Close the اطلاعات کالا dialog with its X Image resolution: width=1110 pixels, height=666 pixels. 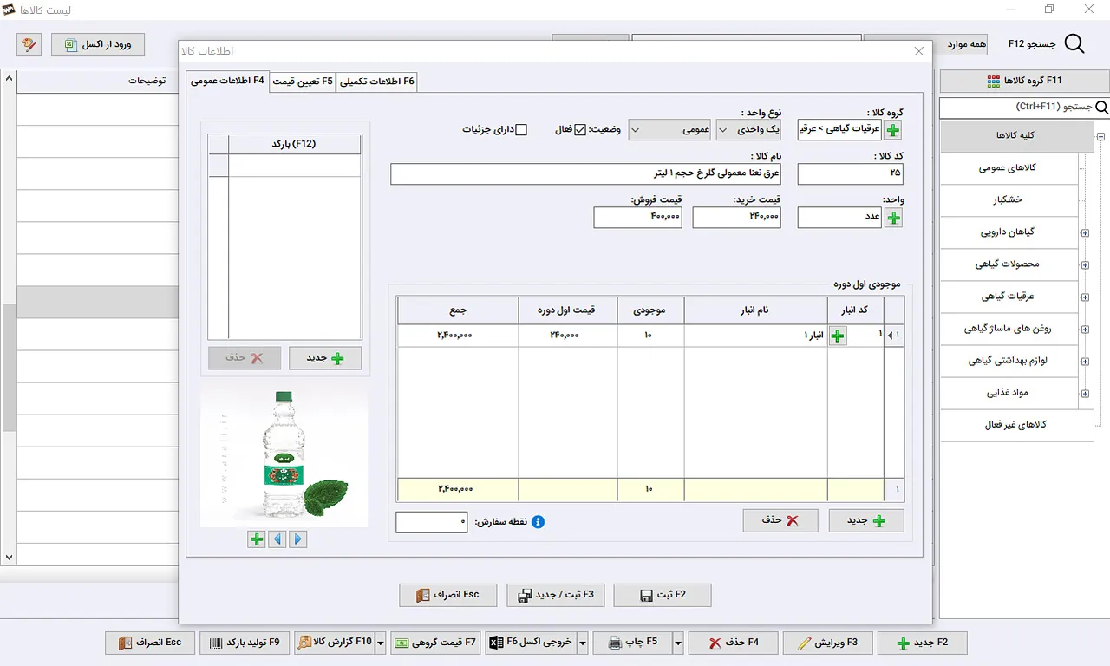tap(919, 52)
